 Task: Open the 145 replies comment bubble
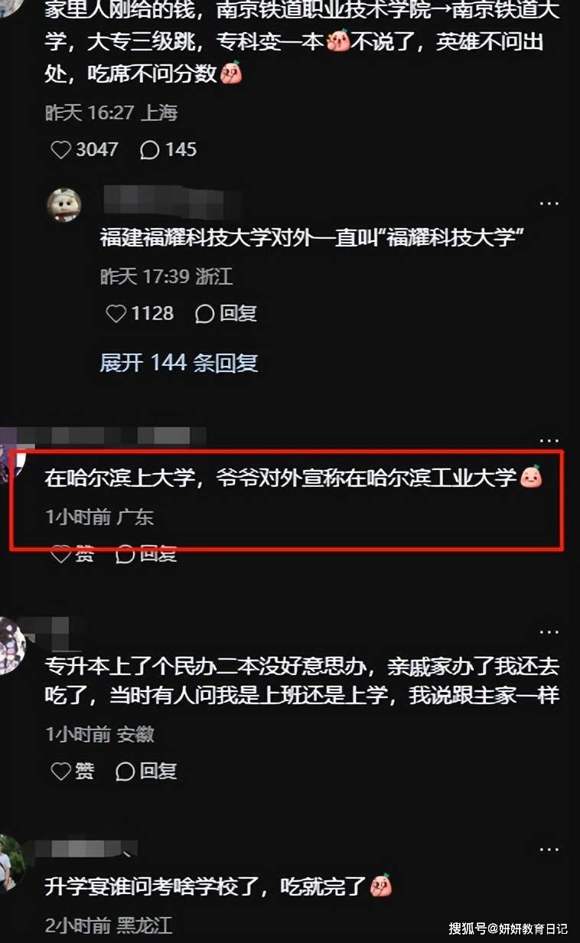168,149
